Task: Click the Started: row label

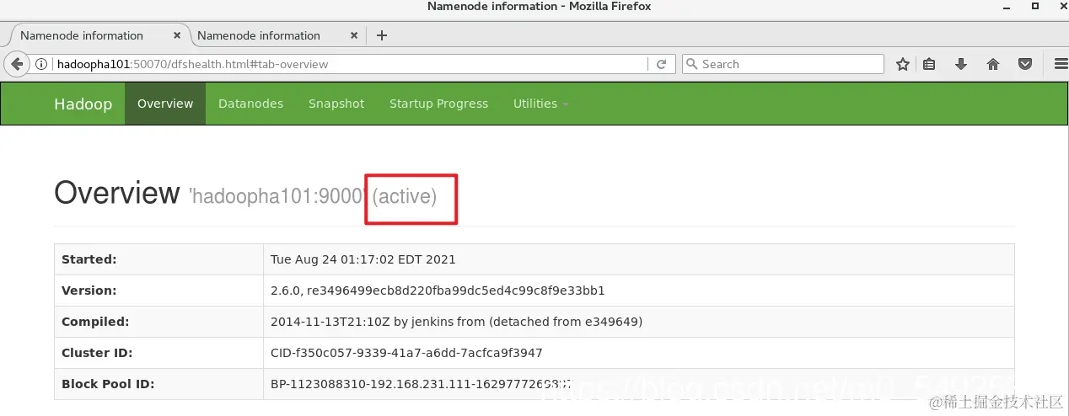Action: click(x=89, y=259)
